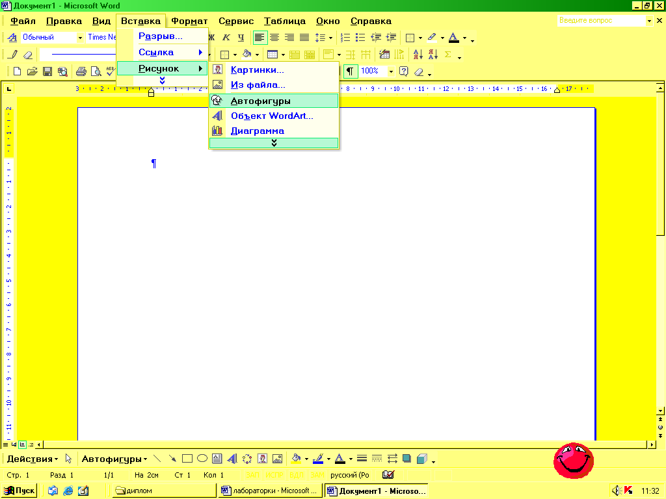Insert WordArt from drawing toolbar
666x499 pixels.
(x=232, y=459)
